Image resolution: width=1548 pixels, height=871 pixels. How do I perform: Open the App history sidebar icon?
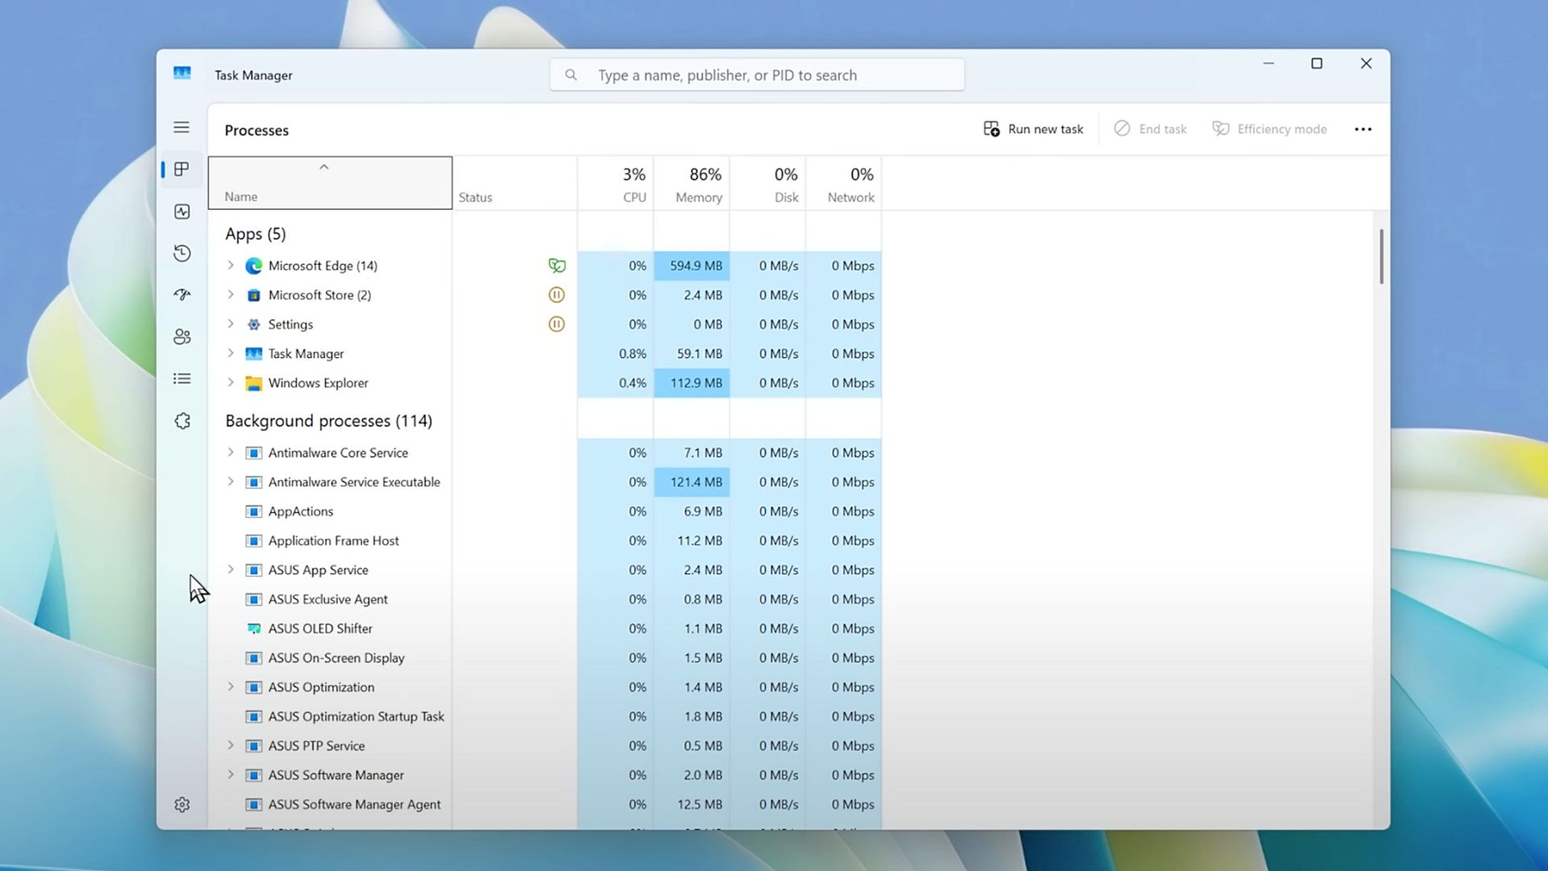tap(181, 253)
